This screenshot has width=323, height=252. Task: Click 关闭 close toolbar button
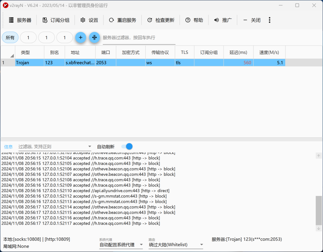click(252, 20)
